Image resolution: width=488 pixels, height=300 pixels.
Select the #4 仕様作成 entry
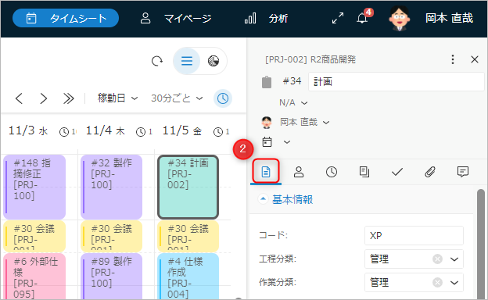[188, 277]
